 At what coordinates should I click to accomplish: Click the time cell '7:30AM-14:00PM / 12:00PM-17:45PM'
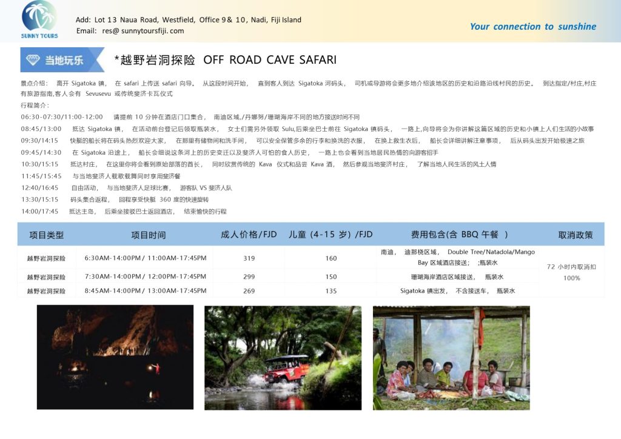pyautogui.click(x=146, y=276)
